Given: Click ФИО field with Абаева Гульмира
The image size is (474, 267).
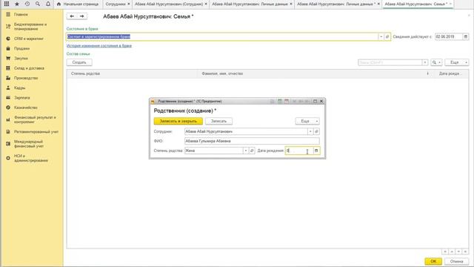Looking at the screenshot, I should pos(252,141).
